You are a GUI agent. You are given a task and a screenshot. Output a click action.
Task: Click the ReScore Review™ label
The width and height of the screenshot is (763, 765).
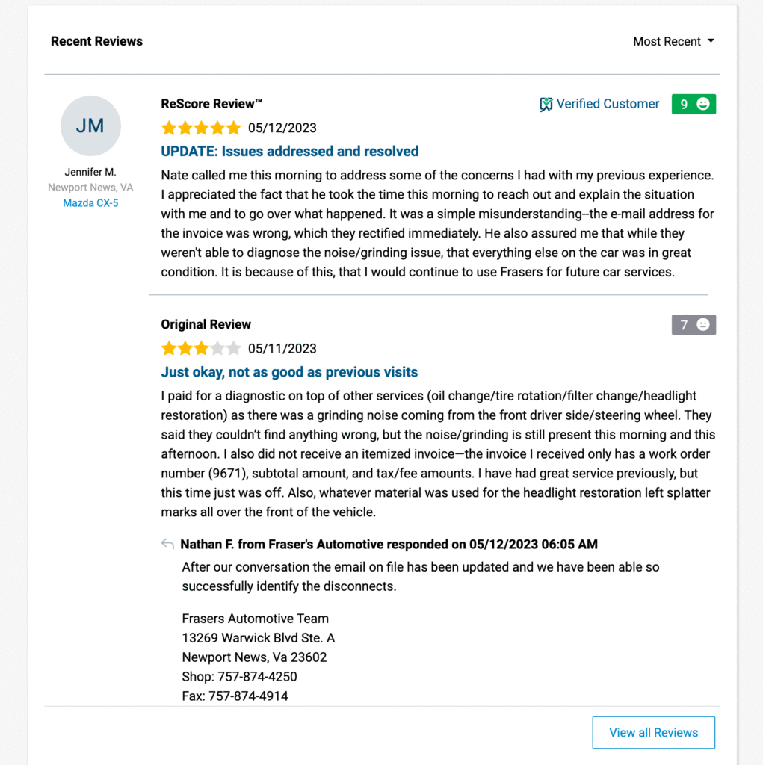[212, 104]
